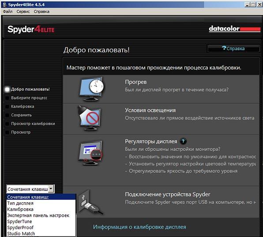Click the blue question mark next to Регуляторы дисплея
Screen dimensions: 263x237
point(183,142)
